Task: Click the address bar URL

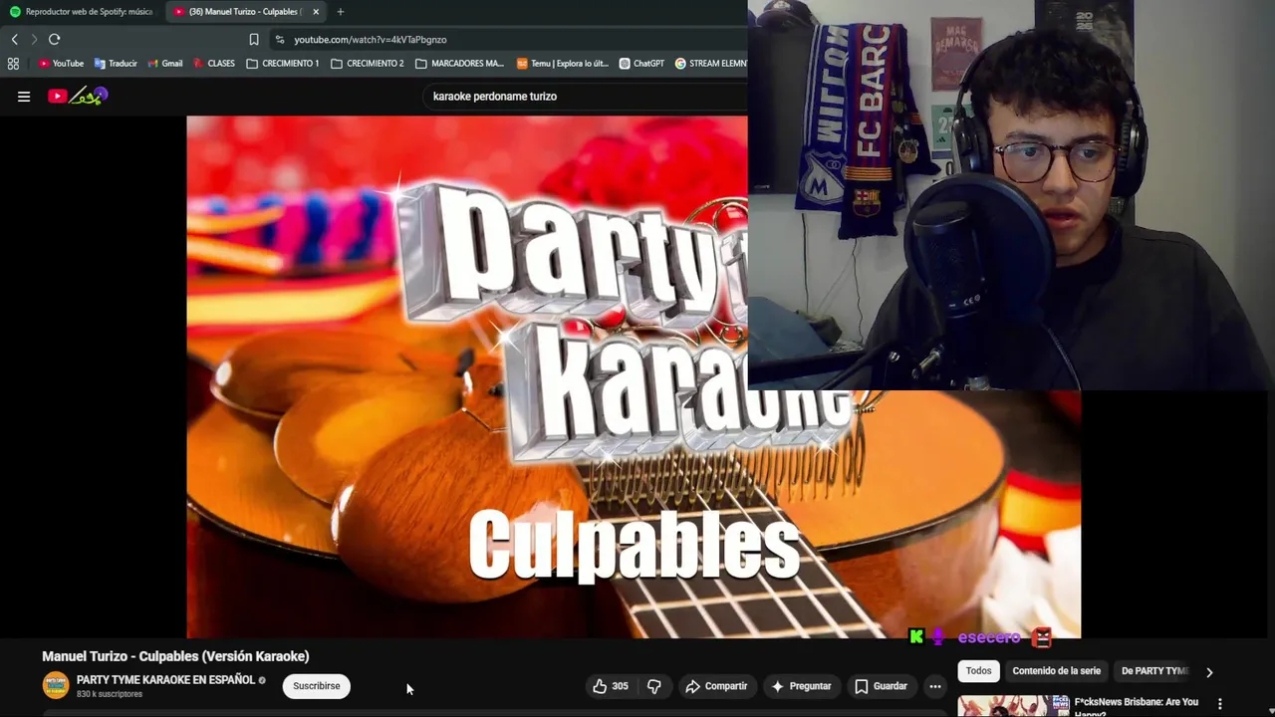Action: (x=371, y=39)
